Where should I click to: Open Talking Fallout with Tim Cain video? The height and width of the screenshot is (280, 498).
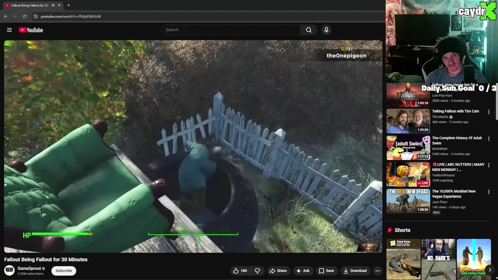455,111
